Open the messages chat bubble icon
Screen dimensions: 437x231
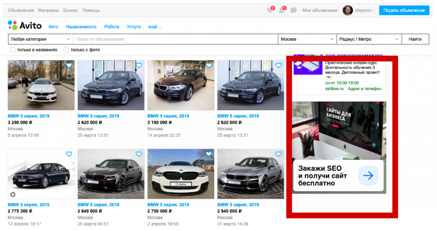pyautogui.click(x=294, y=11)
